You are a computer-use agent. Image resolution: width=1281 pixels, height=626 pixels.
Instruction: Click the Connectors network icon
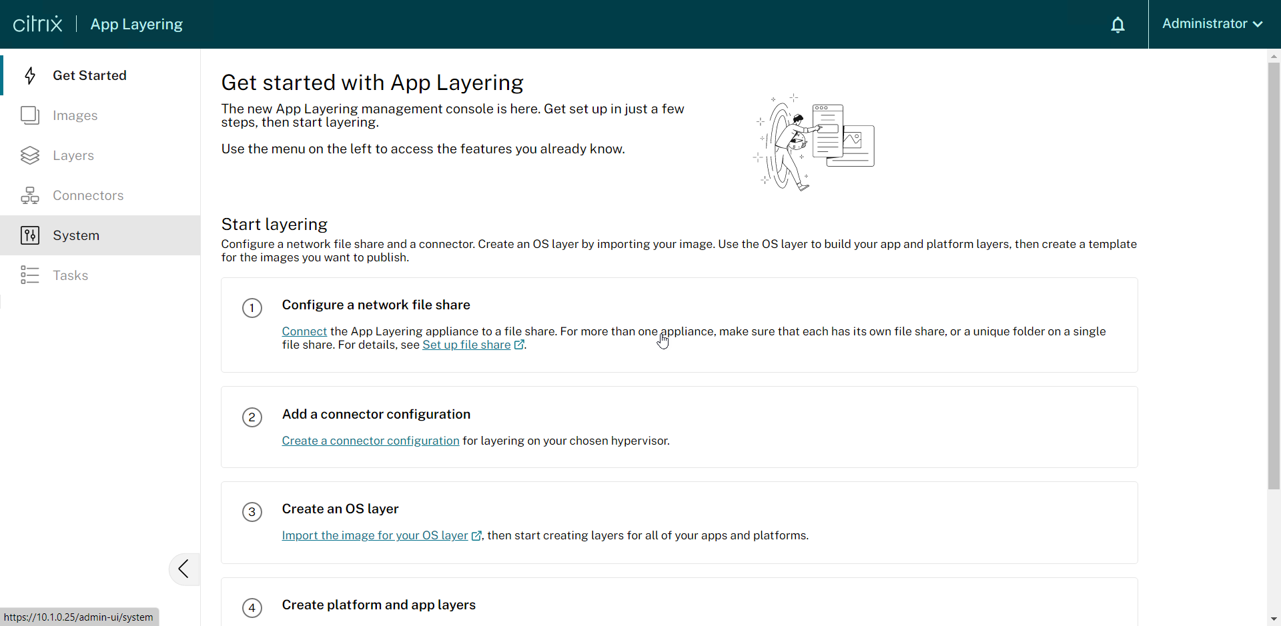[30, 195]
